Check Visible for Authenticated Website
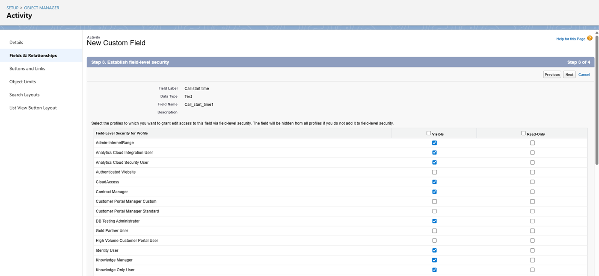Screen dimensions: 599x276 434,172
